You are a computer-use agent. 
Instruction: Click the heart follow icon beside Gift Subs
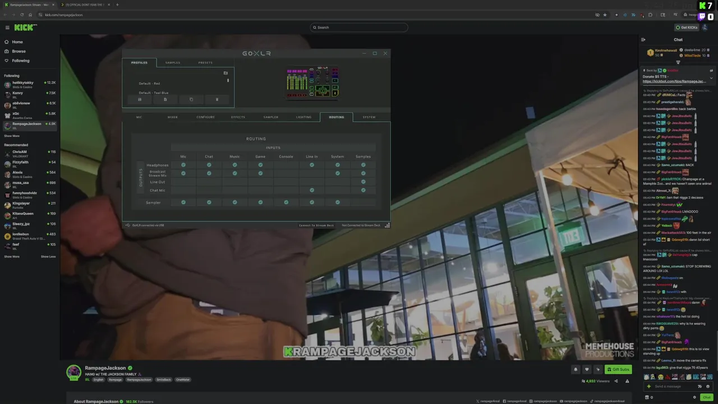coord(587,369)
